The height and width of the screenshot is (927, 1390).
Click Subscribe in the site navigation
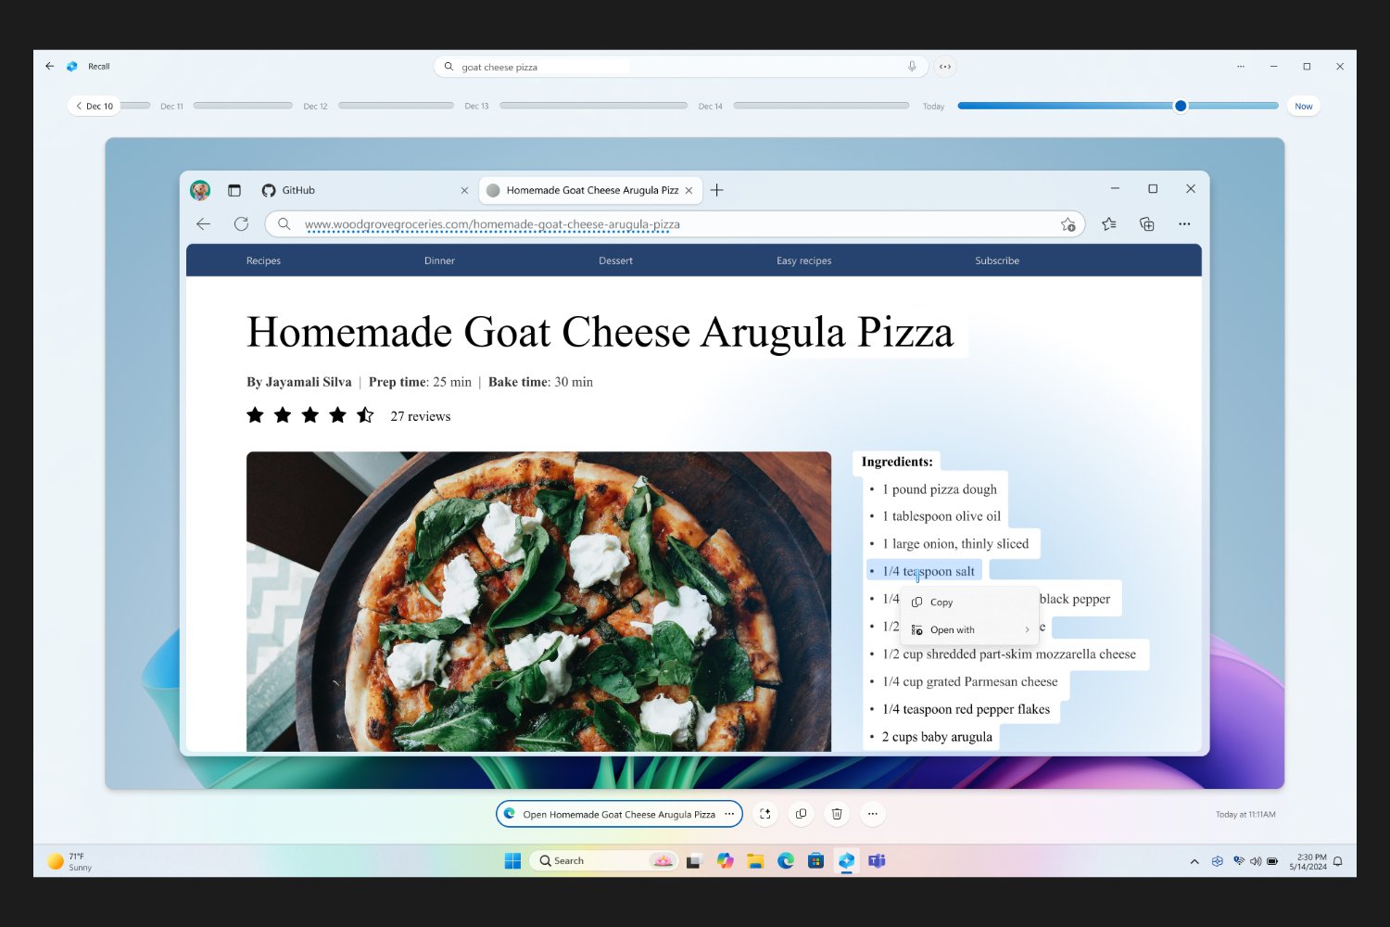click(x=997, y=260)
